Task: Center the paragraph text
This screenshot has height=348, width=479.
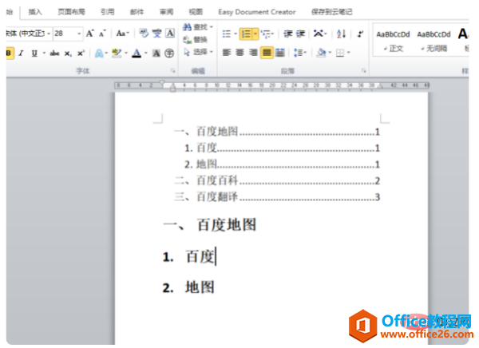Action: [x=239, y=53]
